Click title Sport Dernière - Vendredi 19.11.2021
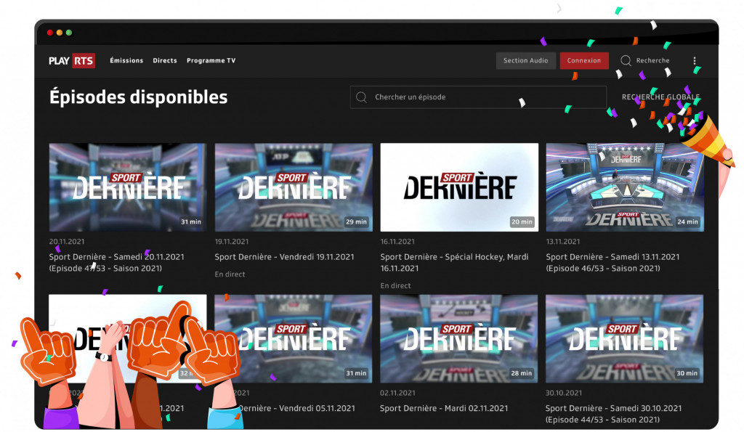Screen dimensions: 744x432 [x=284, y=257]
